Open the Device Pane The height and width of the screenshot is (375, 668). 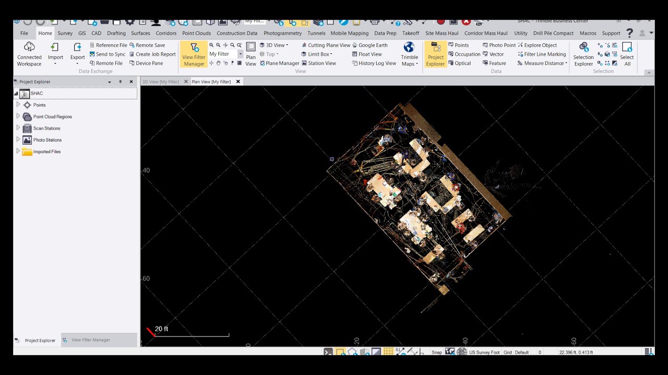pos(146,63)
